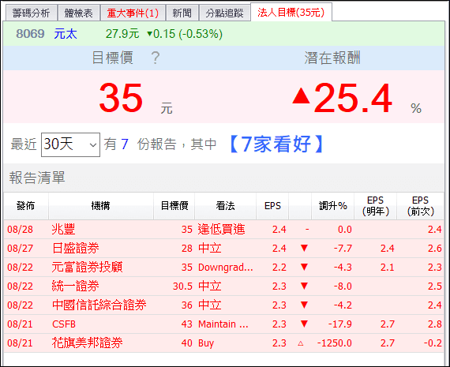Click the up triangle in 花旗美邦證券 row
This screenshot has width=450, height=367.
pos(301,343)
